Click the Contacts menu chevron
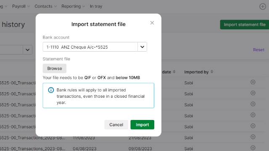The image size is (269, 151). (55, 6)
